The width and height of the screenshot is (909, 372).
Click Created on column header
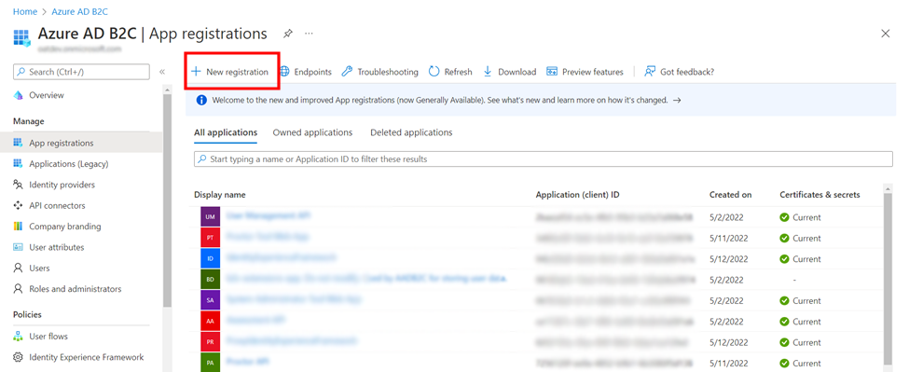730,195
